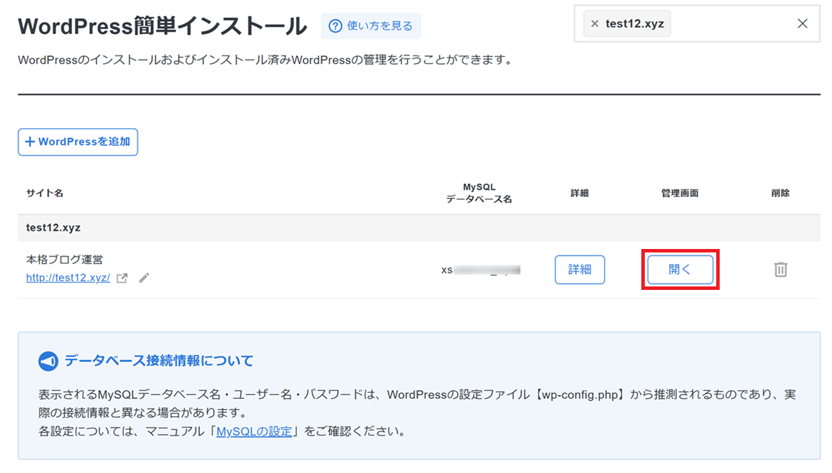832x473 pixels.
Task: Open the http://test12.xyz/ site link
Action: click(x=68, y=277)
